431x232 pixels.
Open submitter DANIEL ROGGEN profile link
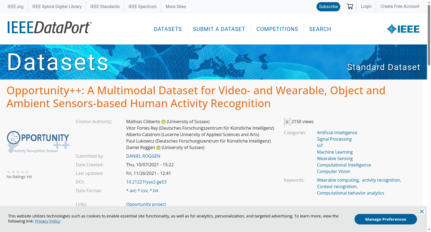(143, 156)
